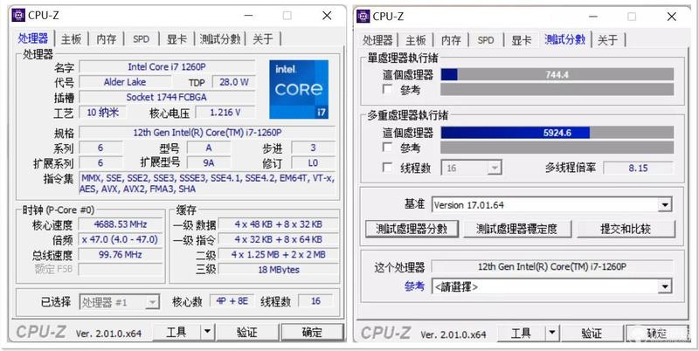Viewport: 699px width, 351px height.
Task: Open the 參考 <請選擇> dropdown
Action: (x=551, y=286)
